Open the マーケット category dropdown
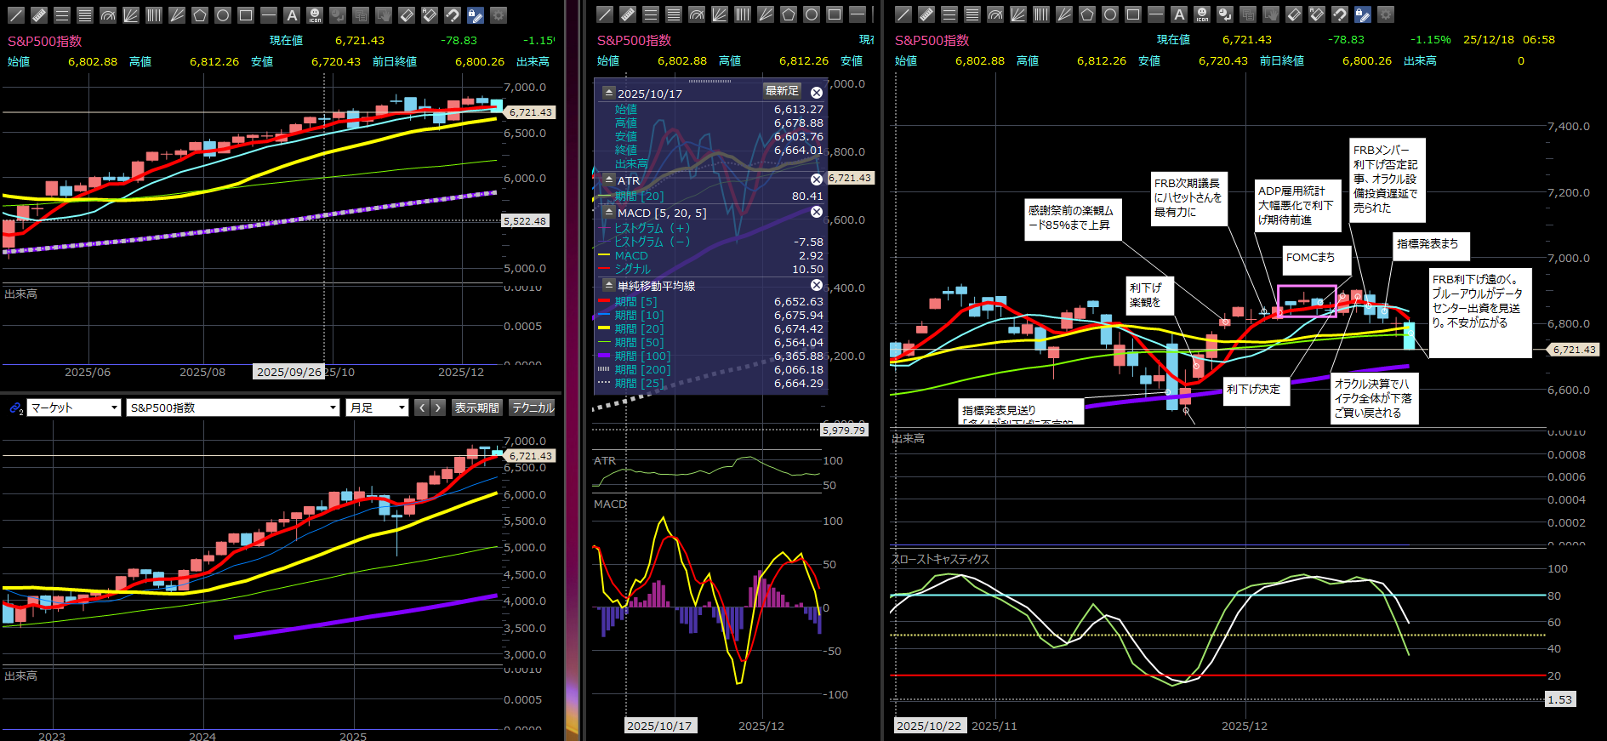The width and height of the screenshot is (1607, 741). pyautogui.click(x=74, y=408)
